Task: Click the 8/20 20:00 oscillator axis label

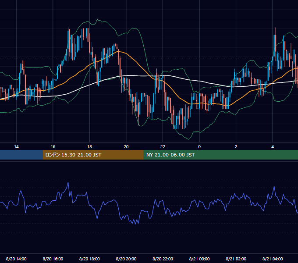Action: coord(126,259)
